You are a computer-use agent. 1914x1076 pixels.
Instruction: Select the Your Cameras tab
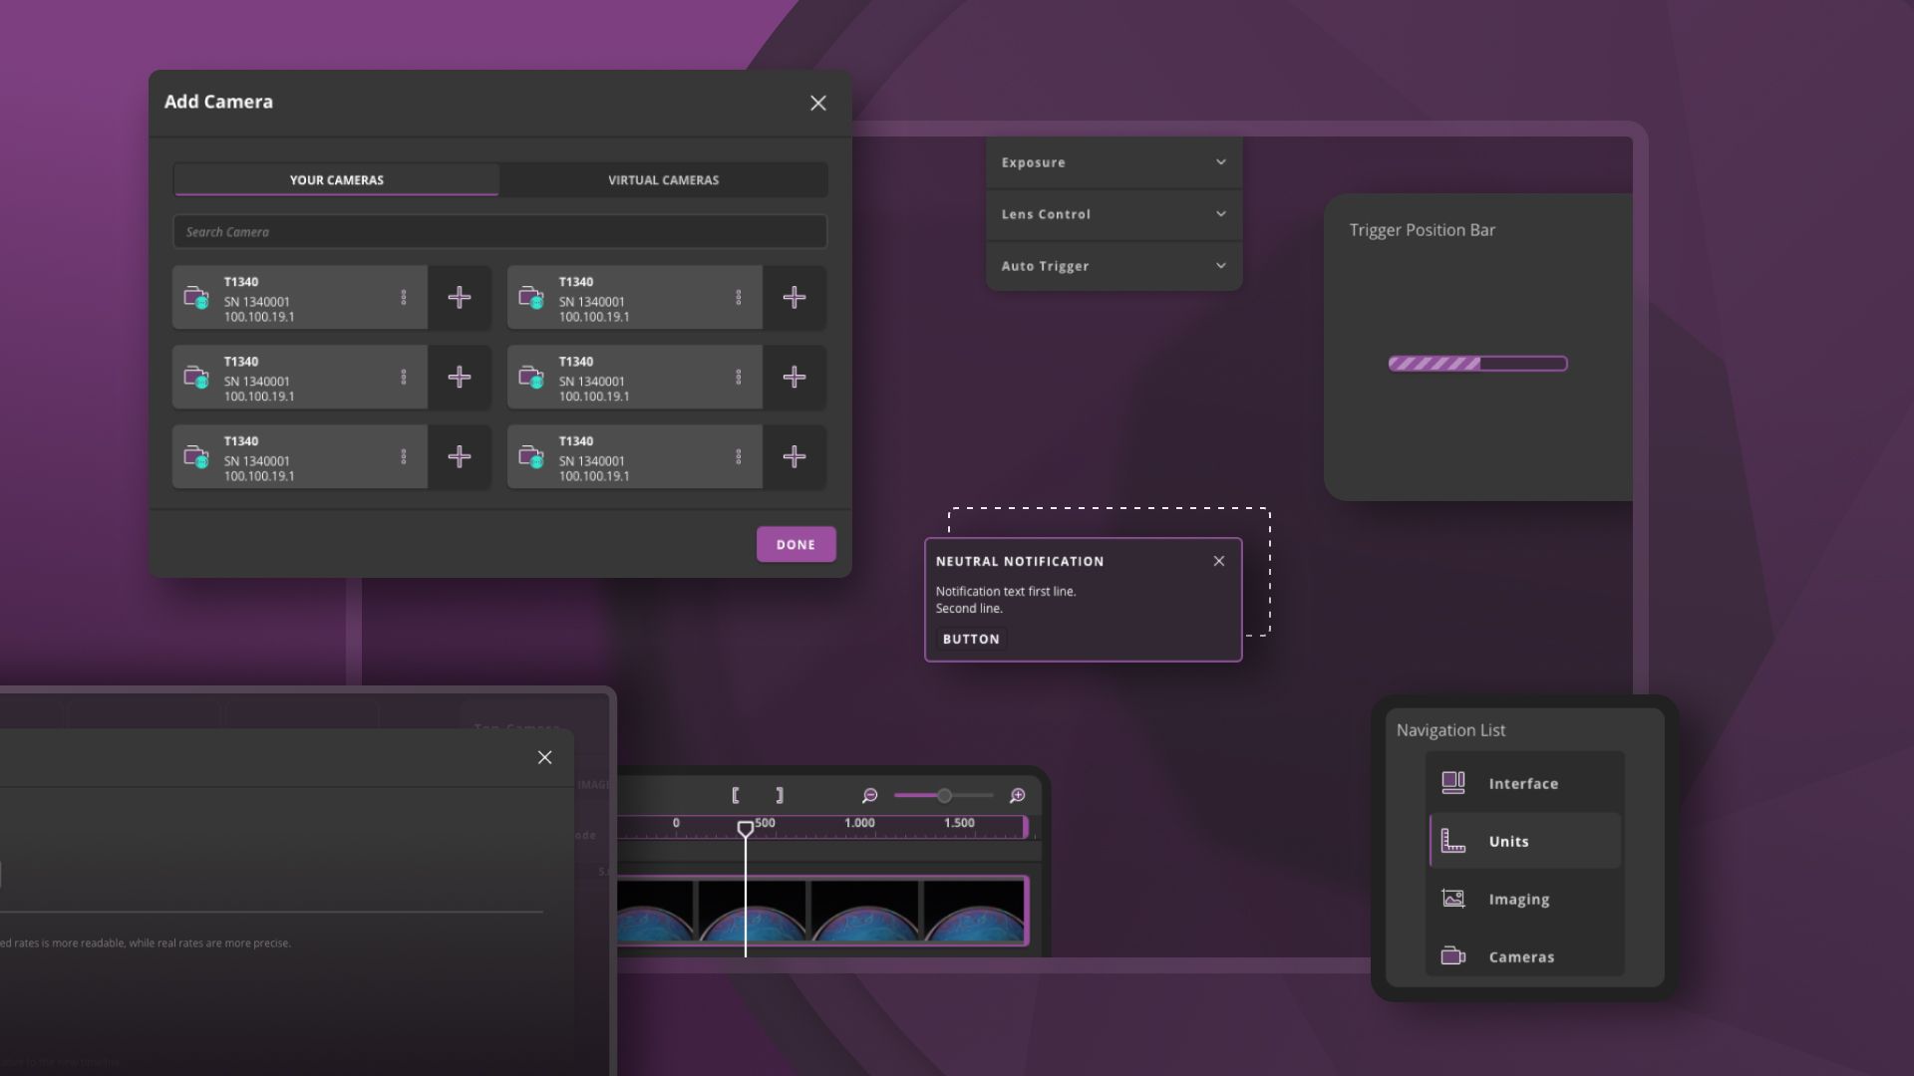click(x=336, y=180)
